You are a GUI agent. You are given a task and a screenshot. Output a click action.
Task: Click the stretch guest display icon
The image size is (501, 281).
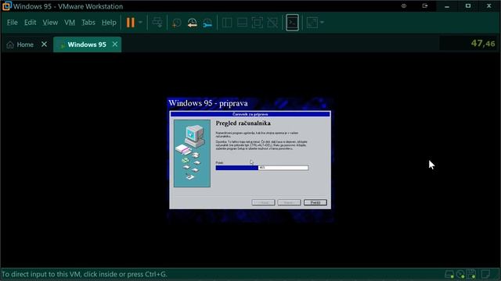point(312,23)
